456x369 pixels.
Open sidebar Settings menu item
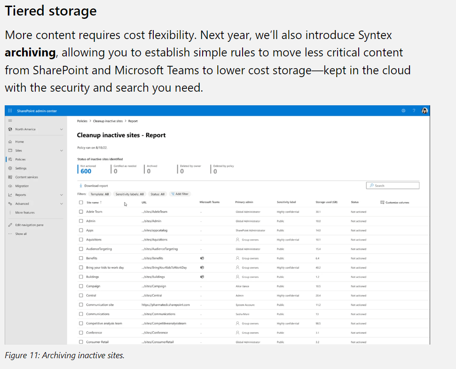(21, 168)
